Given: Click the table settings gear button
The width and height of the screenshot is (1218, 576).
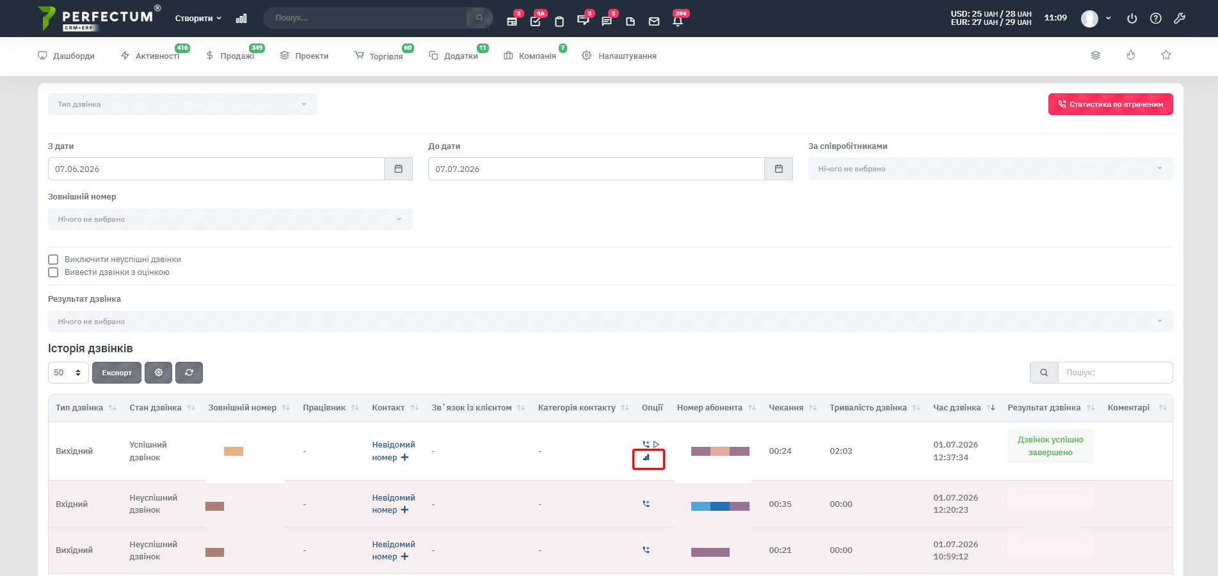Looking at the screenshot, I should click(x=159, y=373).
